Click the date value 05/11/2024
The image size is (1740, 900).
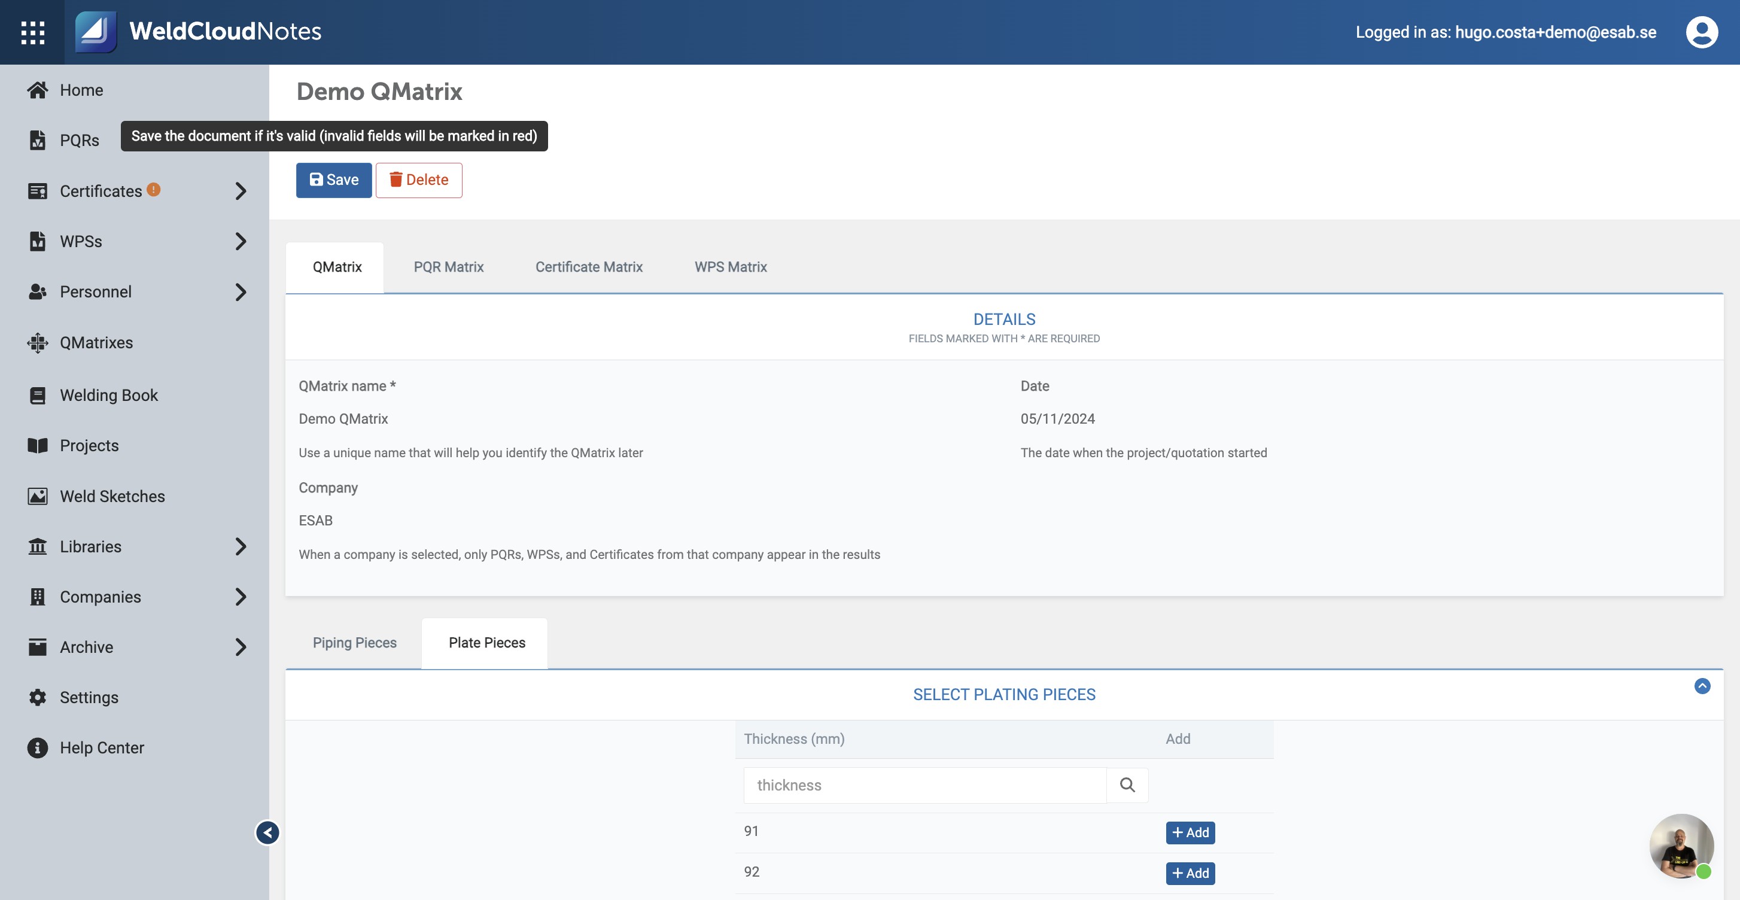pos(1057,419)
